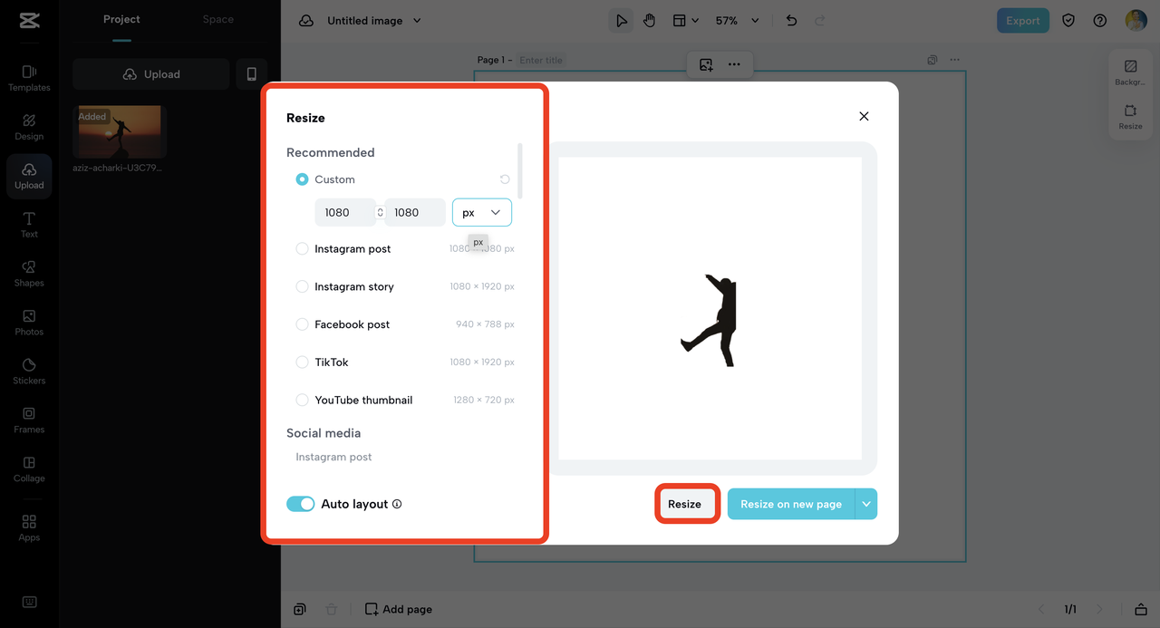
Task: Open keyboard shortcuts icon at sidebar bottom
Action: (29, 603)
